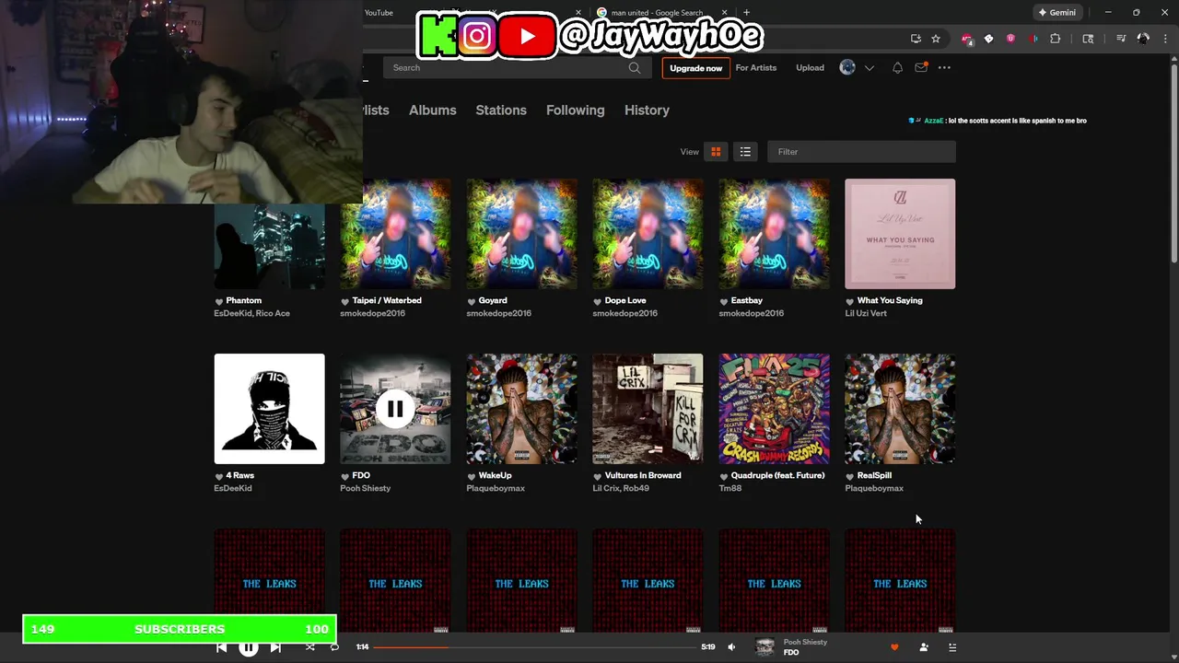Toggle like on Dope Love track

pos(598,301)
